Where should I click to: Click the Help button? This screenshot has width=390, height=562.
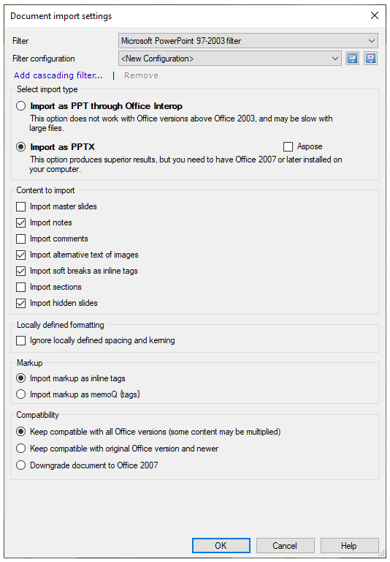click(x=349, y=545)
